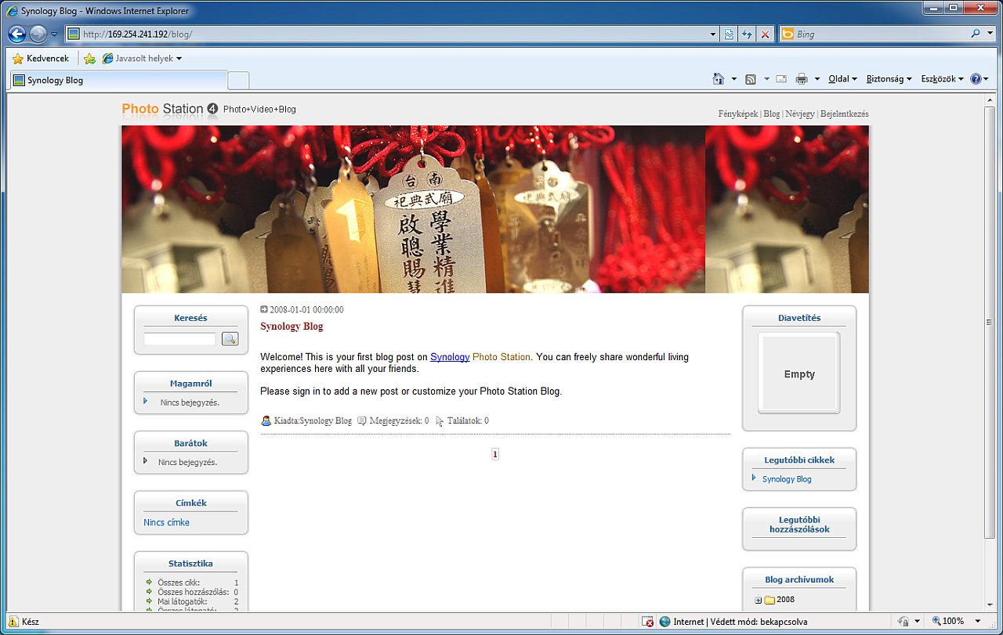This screenshot has width=1003, height=635.
Task: Click the blog search magnifier button
Action: [x=230, y=338]
